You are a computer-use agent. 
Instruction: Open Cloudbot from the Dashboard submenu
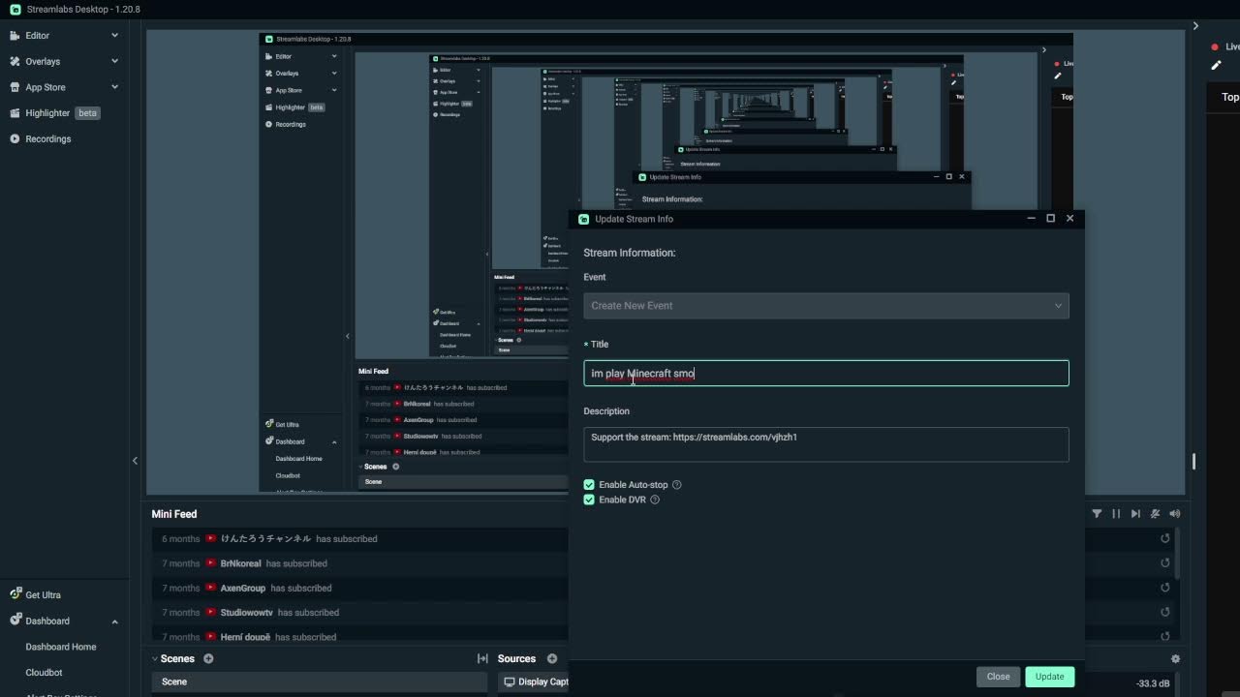[x=44, y=673]
